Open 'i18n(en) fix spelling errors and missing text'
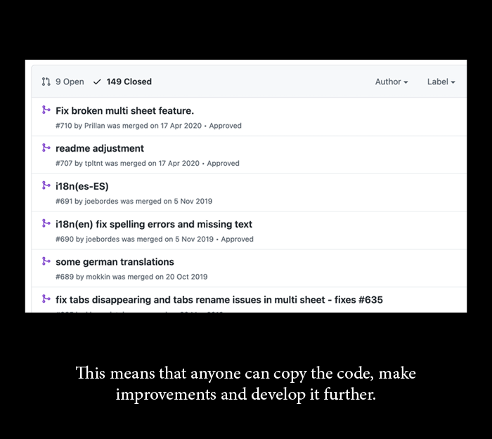Screen dimensions: 492x439 pyautogui.click(x=154, y=224)
